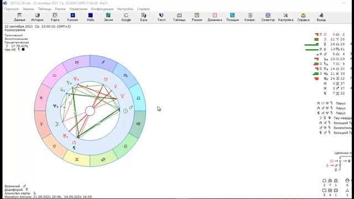Open the Управление menu

click(x=78, y=9)
